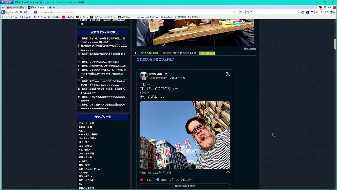Open category ニュース・芸能

click(x=86, y=123)
